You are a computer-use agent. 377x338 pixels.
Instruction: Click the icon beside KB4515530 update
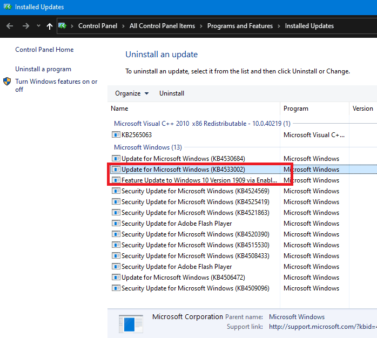point(116,245)
